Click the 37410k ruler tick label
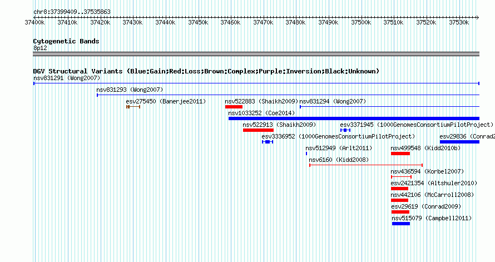The width and height of the screenshot is (495, 262). (x=67, y=22)
